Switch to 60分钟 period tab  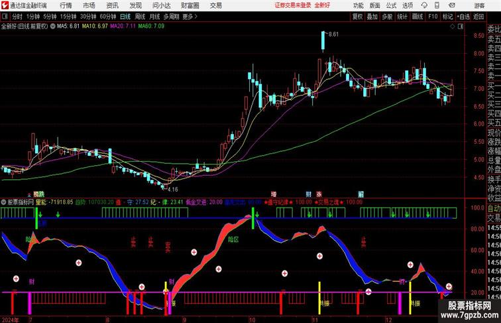click(108, 17)
